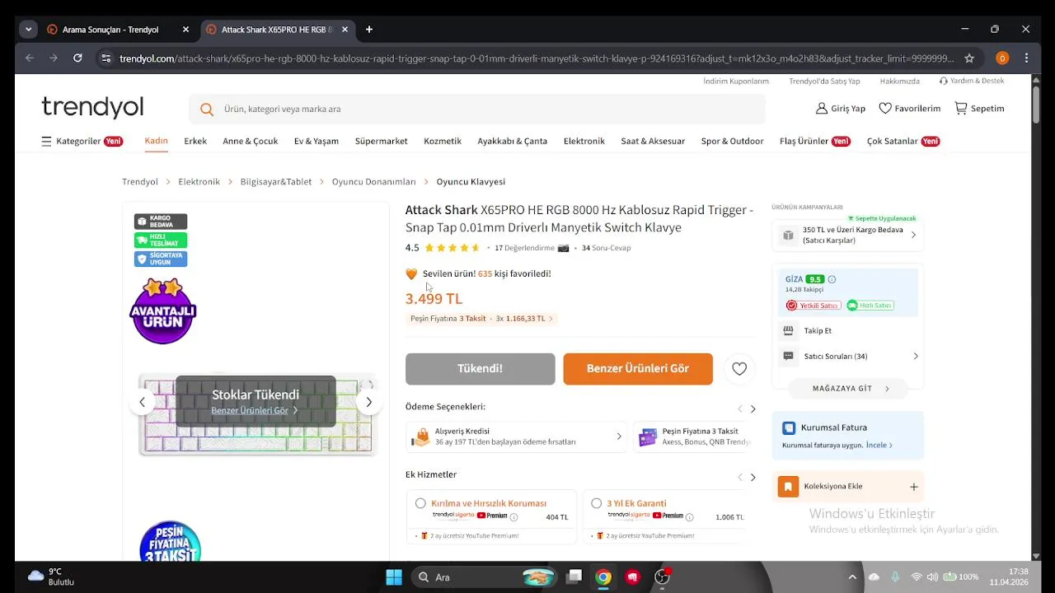1055x593 pixels.
Task: Click Benzer Ürünleri Gör link on product image
Action: [x=254, y=410]
